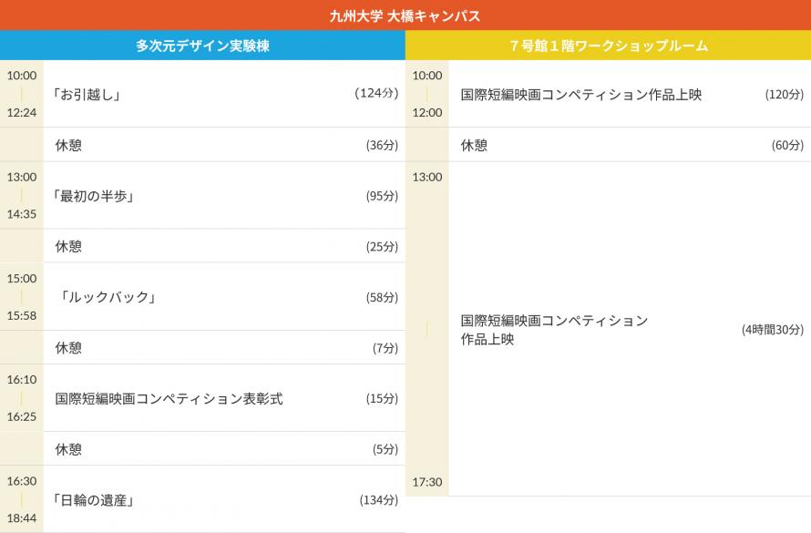This screenshot has width=811, height=533.
Task: Open the 「最初の半歩」 screening entry
Action: [x=95, y=196]
